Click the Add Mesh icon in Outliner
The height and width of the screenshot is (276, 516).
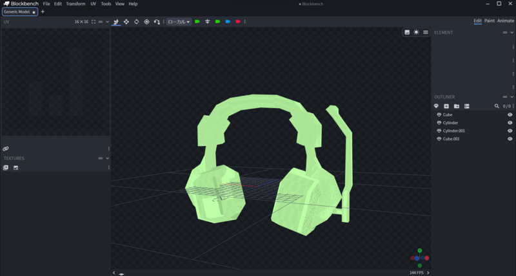tap(436, 106)
